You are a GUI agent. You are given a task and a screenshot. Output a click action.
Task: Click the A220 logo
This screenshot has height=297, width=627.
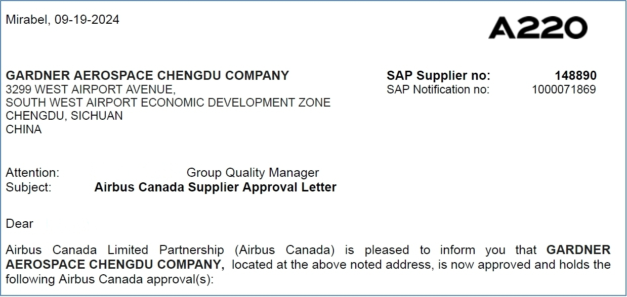[537, 28]
